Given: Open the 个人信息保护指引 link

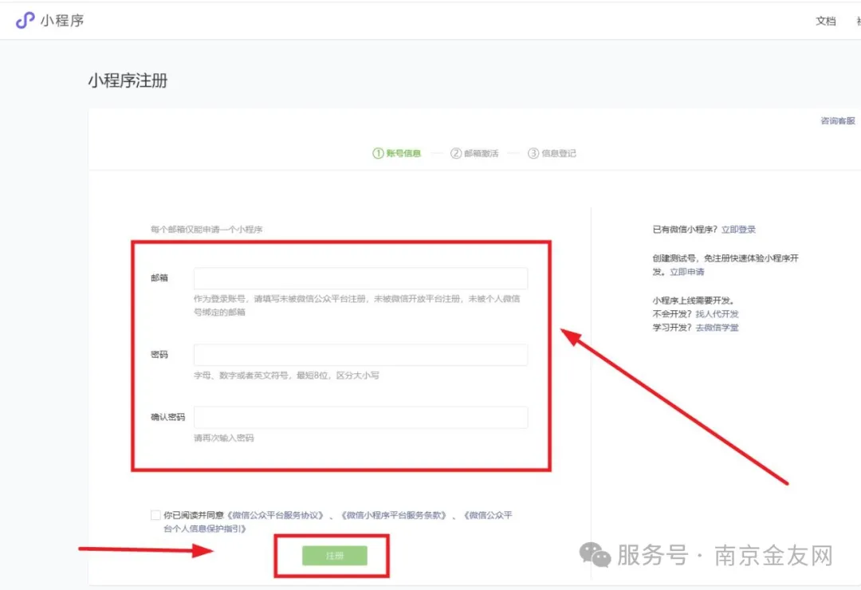Looking at the screenshot, I should [336, 522].
